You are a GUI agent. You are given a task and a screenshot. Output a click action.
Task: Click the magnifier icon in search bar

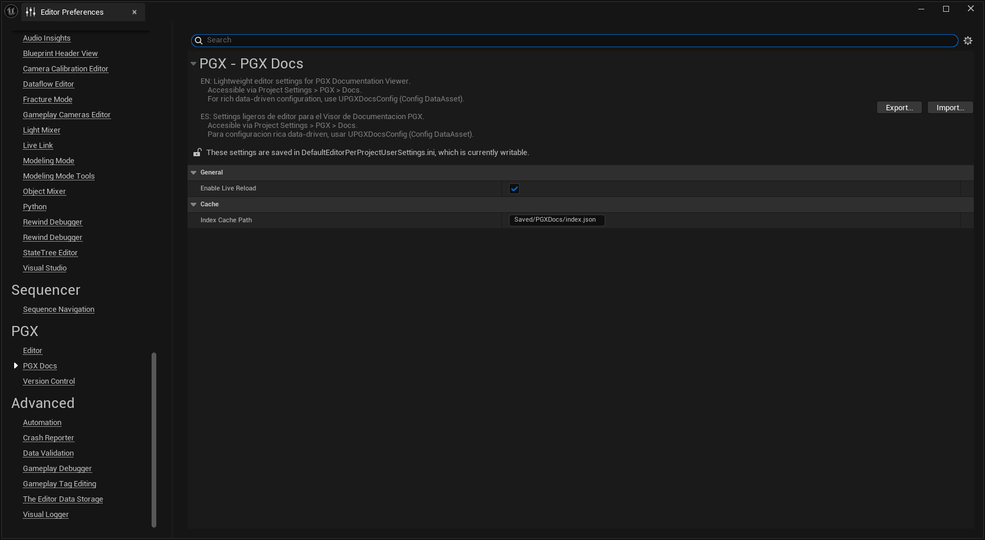tap(199, 40)
